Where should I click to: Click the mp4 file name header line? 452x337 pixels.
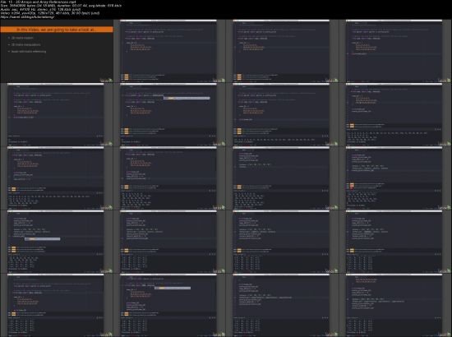[38, 2]
